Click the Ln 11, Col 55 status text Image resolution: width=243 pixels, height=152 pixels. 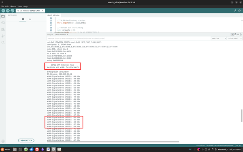[200, 146]
